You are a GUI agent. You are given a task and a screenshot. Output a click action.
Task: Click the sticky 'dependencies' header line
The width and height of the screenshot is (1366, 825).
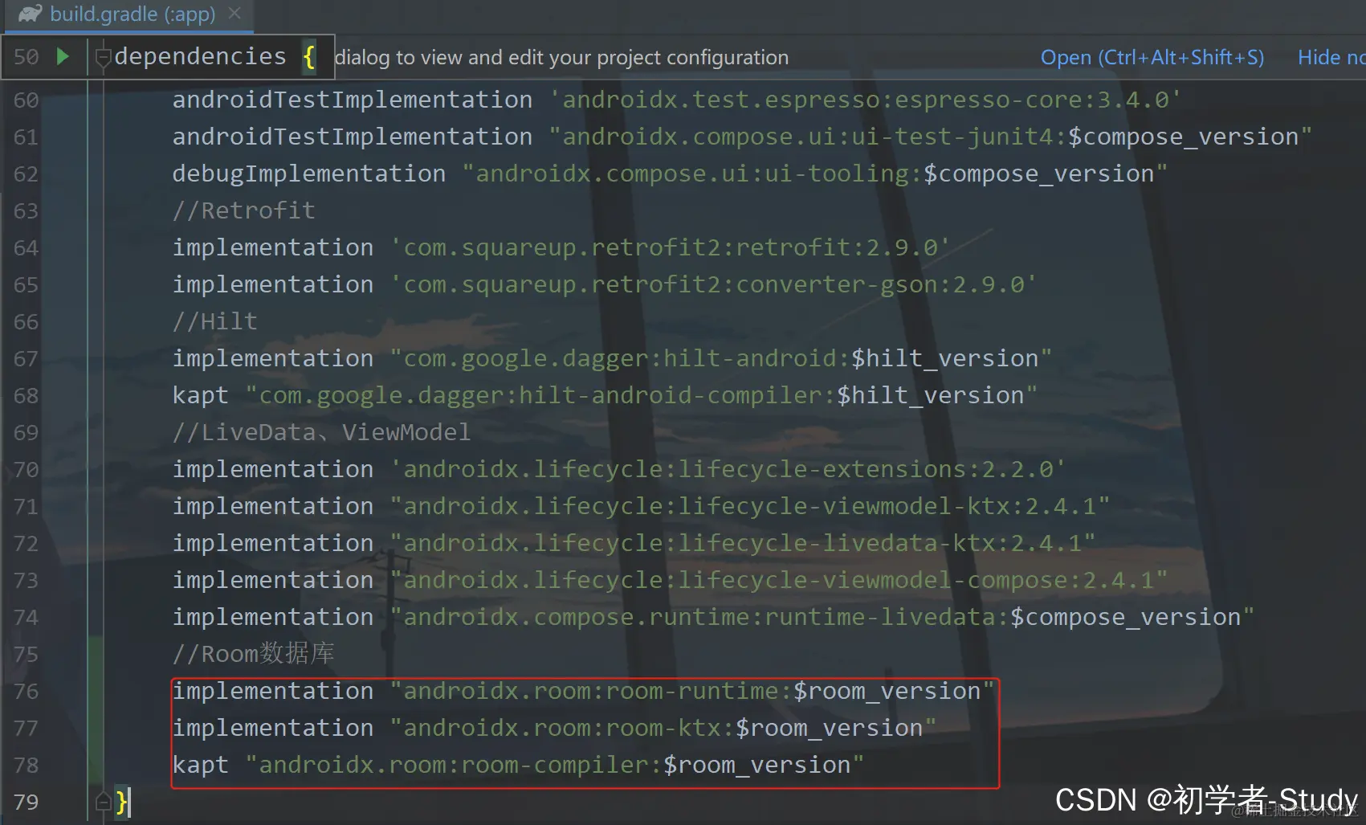tap(168, 57)
